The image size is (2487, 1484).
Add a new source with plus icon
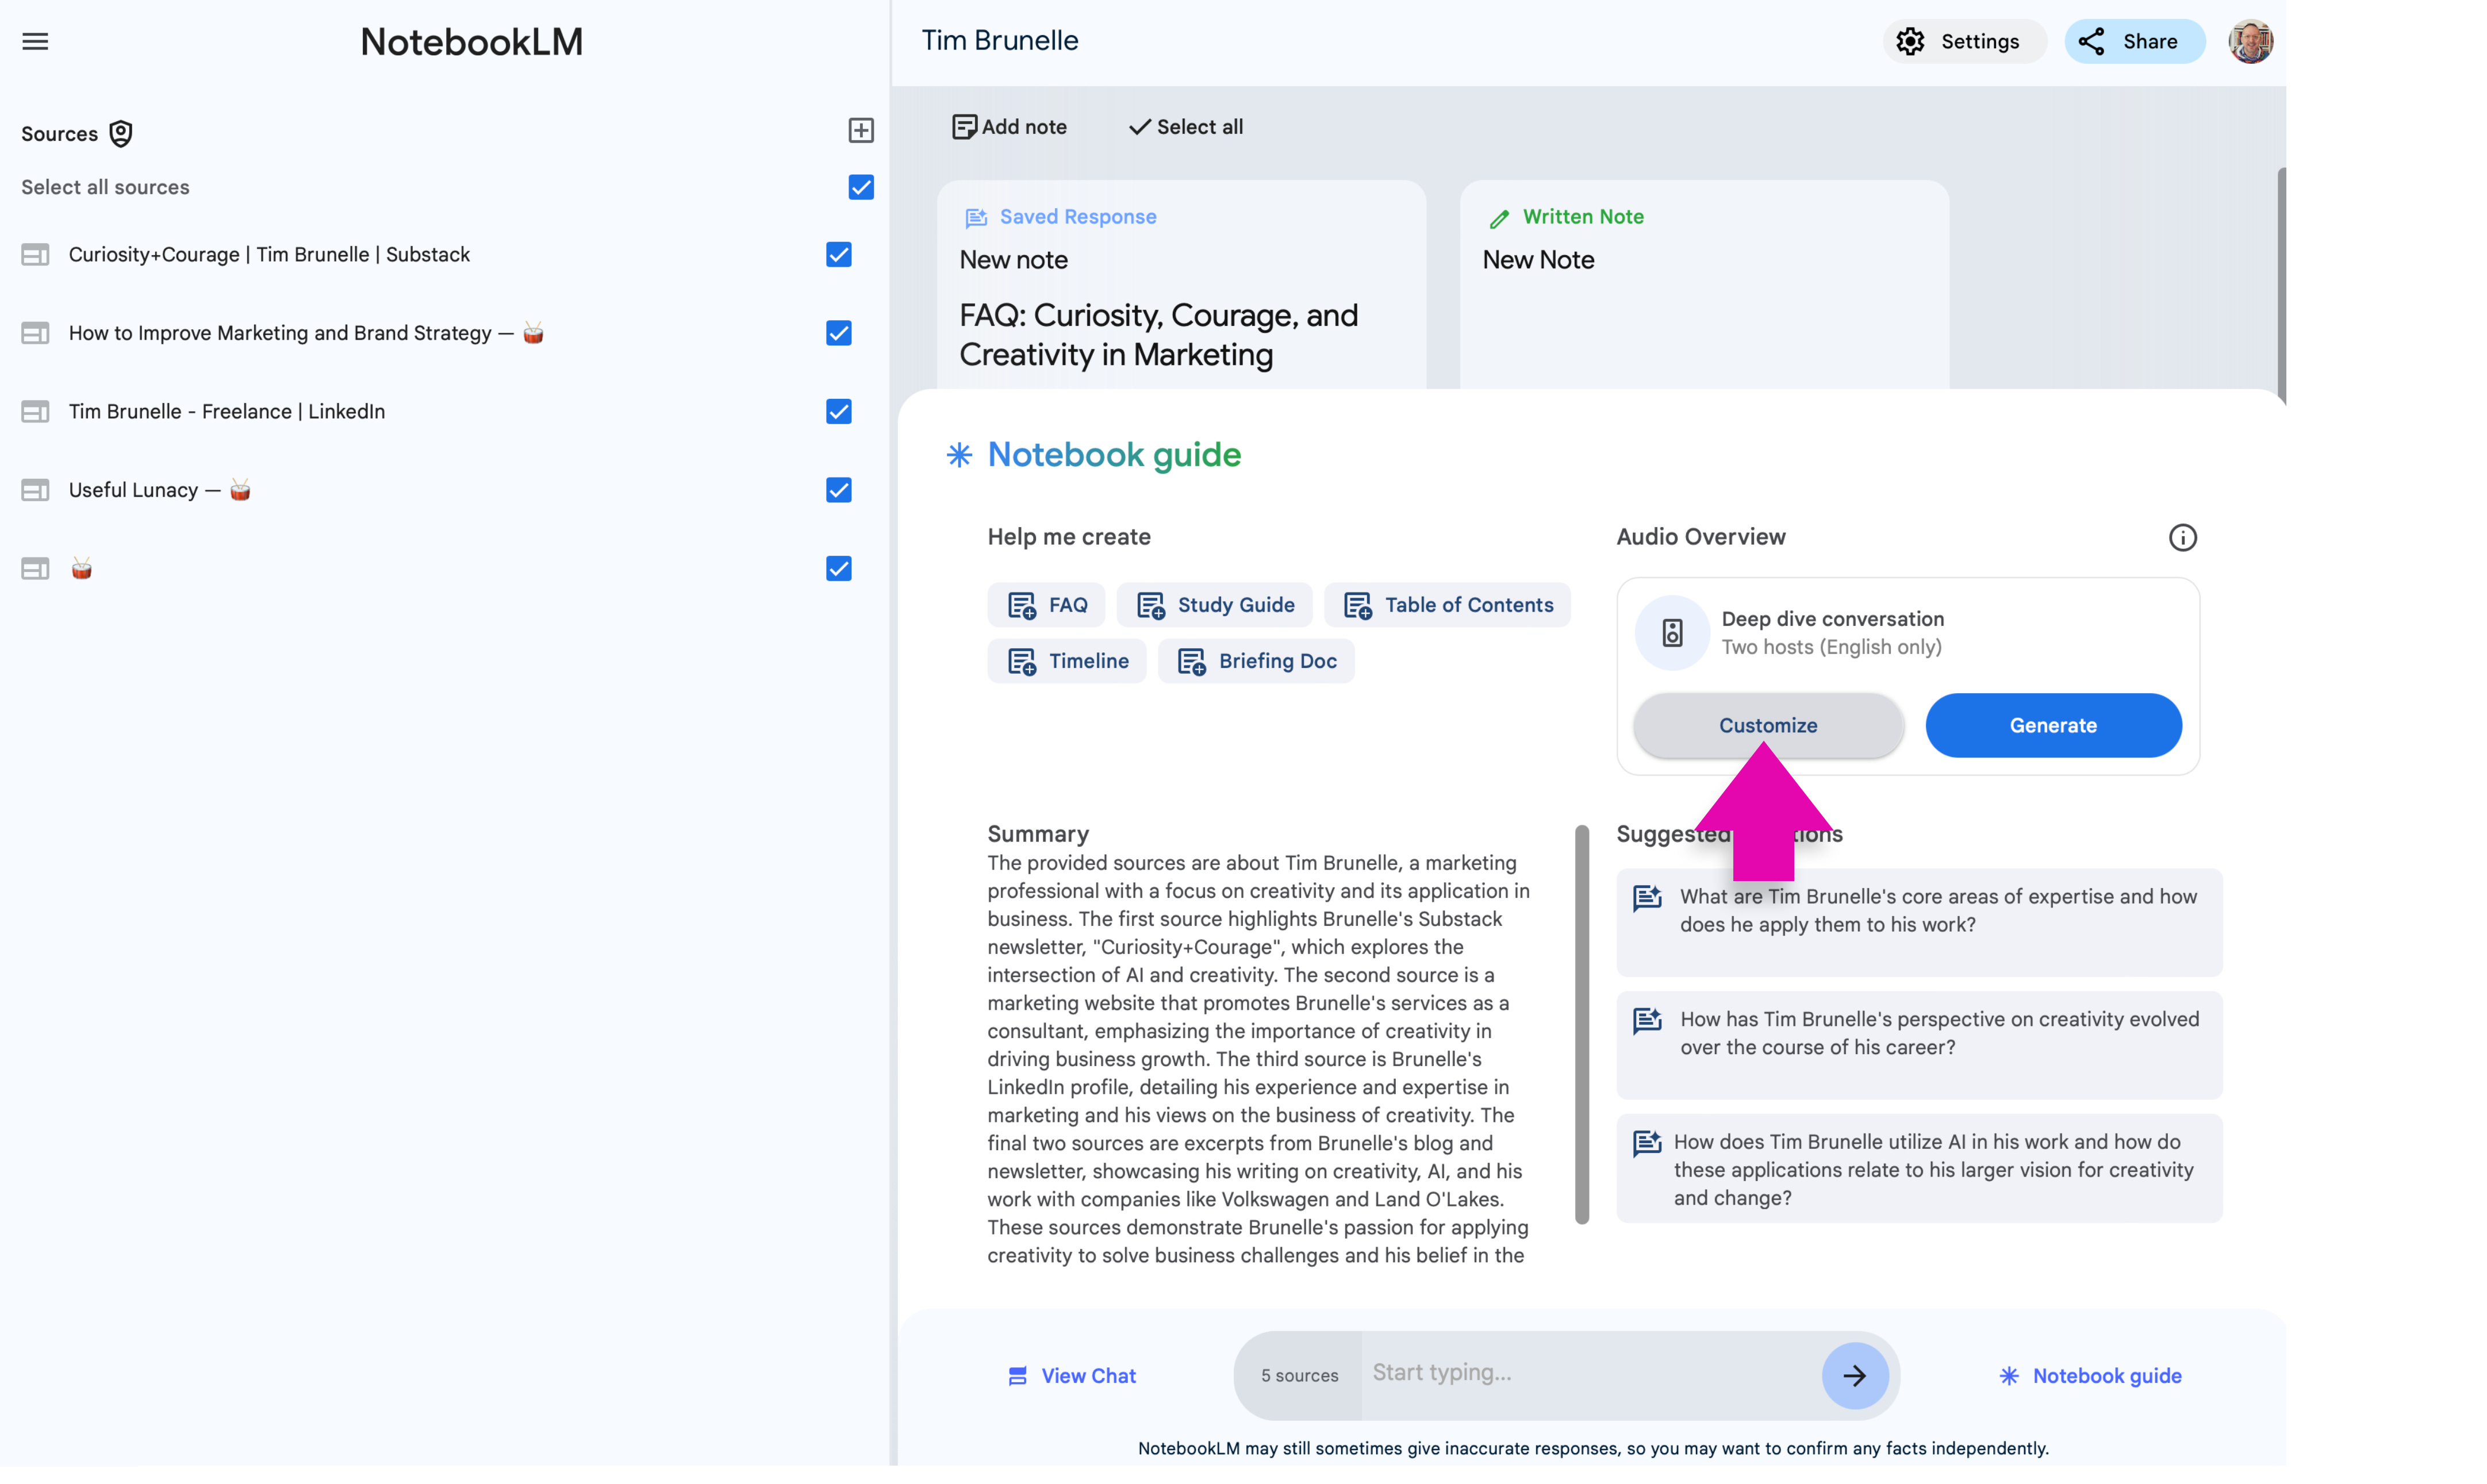point(861,130)
